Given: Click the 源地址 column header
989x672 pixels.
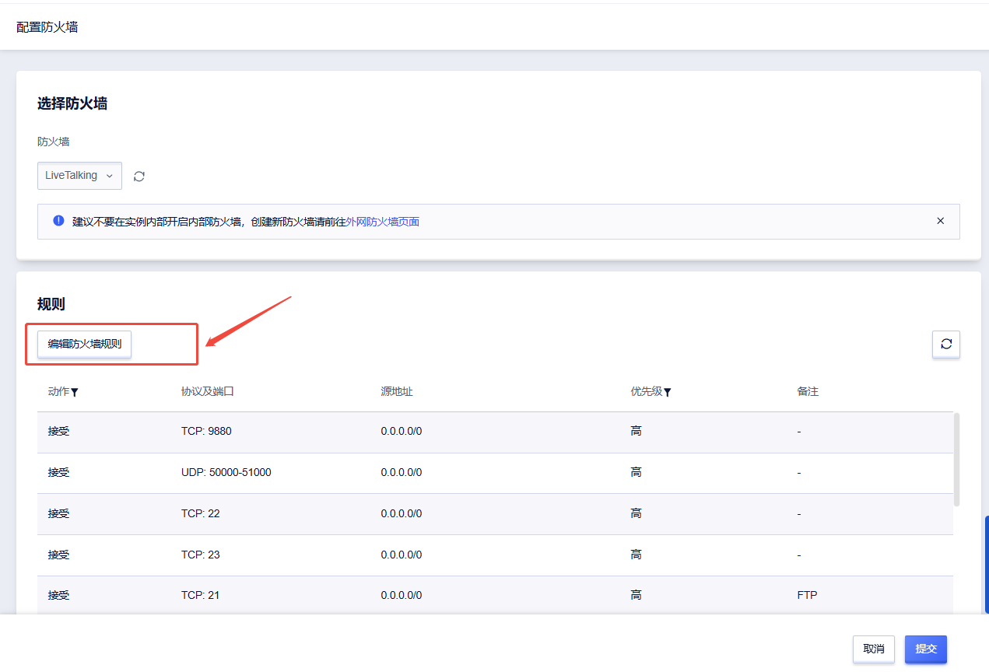Looking at the screenshot, I should (x=397, y=392).
